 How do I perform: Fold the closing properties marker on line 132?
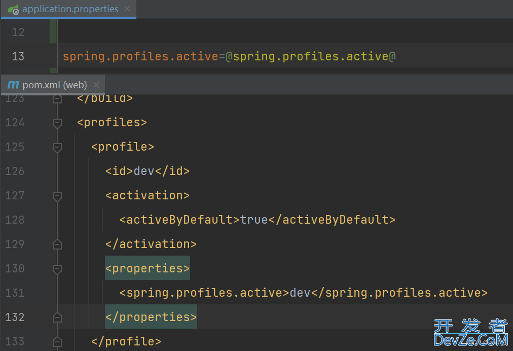coord(58,318)
